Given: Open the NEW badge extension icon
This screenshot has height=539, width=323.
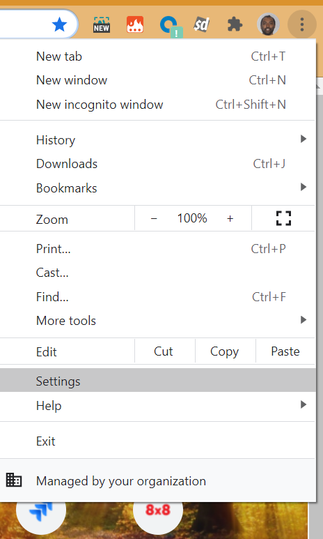Looking at the screenshot, I should coord(102,25).
